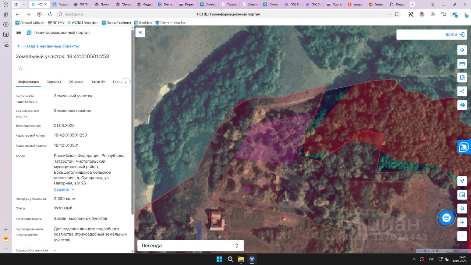Open the chat assistant round button
471x265 pixels.
pyautogui.click(x=446, y=218)
